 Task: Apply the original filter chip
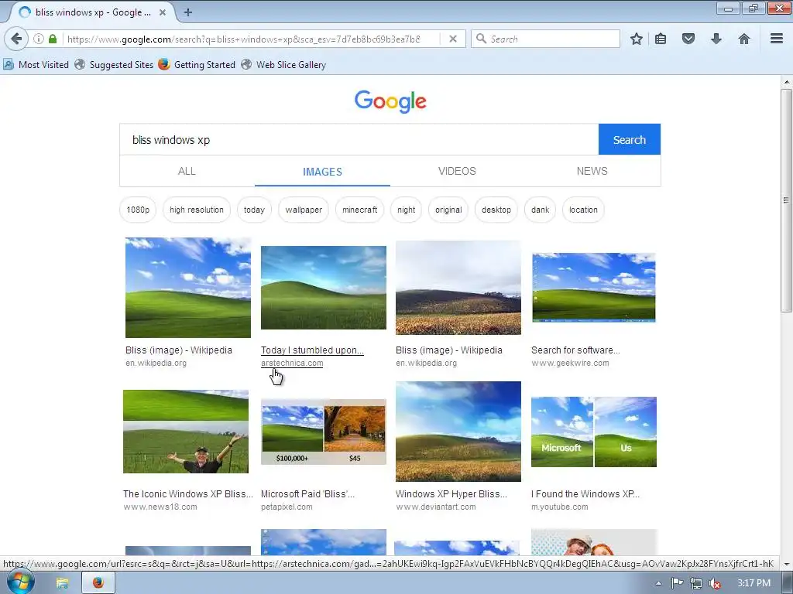[448, 210]
